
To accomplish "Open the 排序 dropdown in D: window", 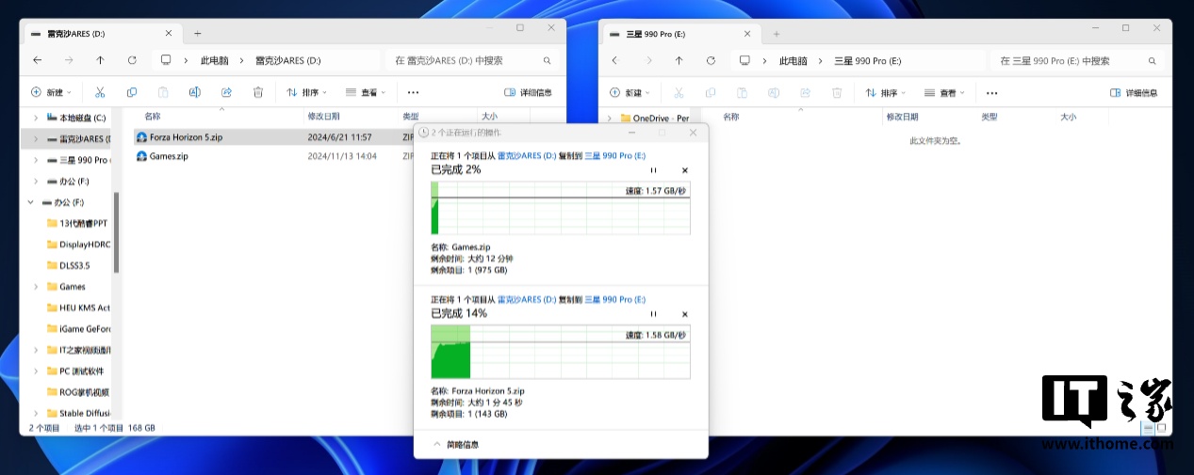I will (307, 92).
